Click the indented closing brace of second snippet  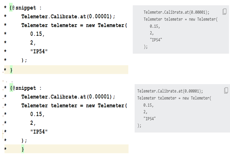(x=23, y=149)
